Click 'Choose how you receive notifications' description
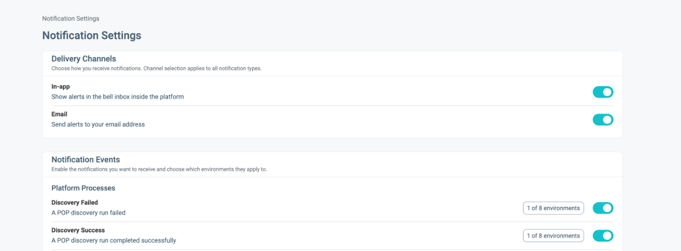The height and width of the screenshot is (251, 681). [x=156, y=69]
